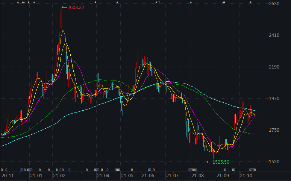Click the 21-06 date label
The width and height of the screenshot is (291, 181).
pyautogui.click(x=148, y=176)
